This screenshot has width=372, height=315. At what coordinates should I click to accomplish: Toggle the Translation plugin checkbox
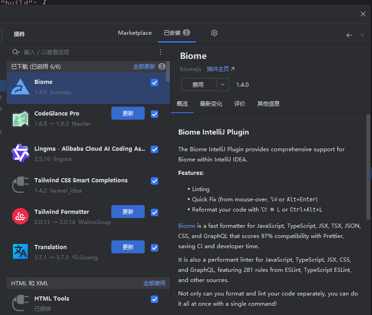point(154,248)
